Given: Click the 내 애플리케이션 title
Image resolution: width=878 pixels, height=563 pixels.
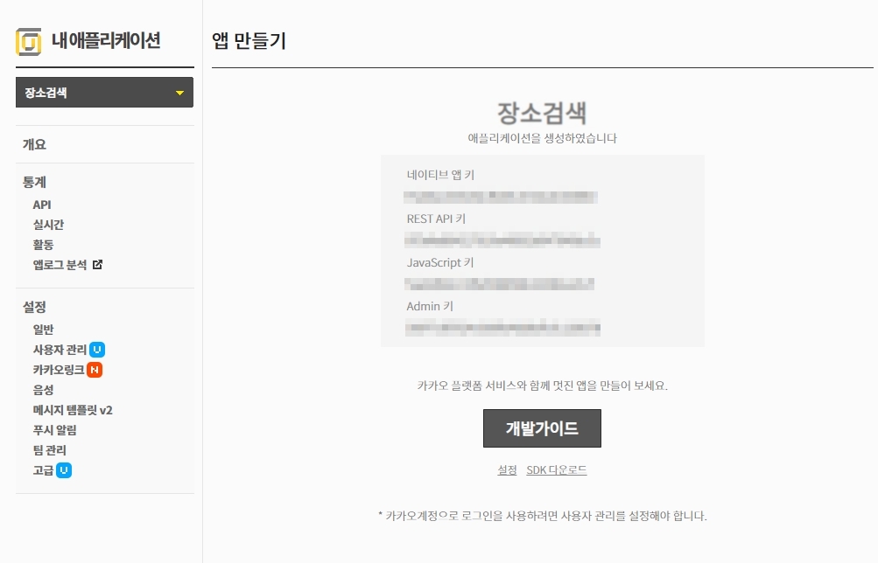Looking at the screenshot, I should point(107,41).
